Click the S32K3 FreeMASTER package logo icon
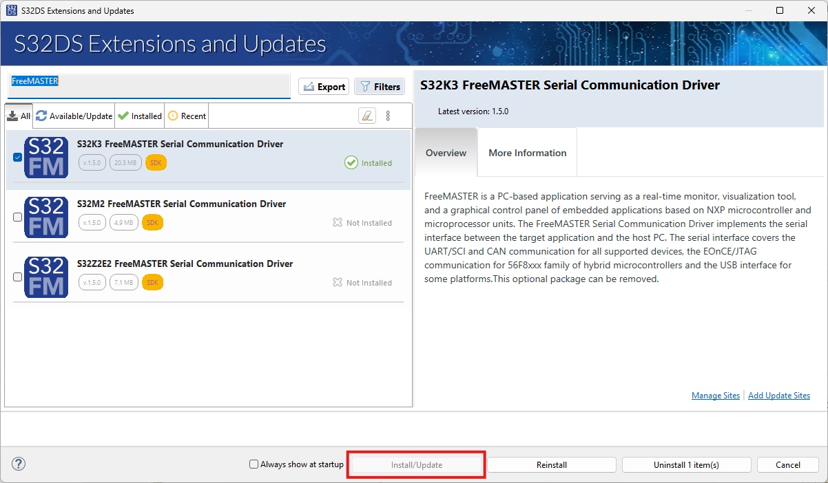This screenshot has height=483, width=828. coord(46,158)
